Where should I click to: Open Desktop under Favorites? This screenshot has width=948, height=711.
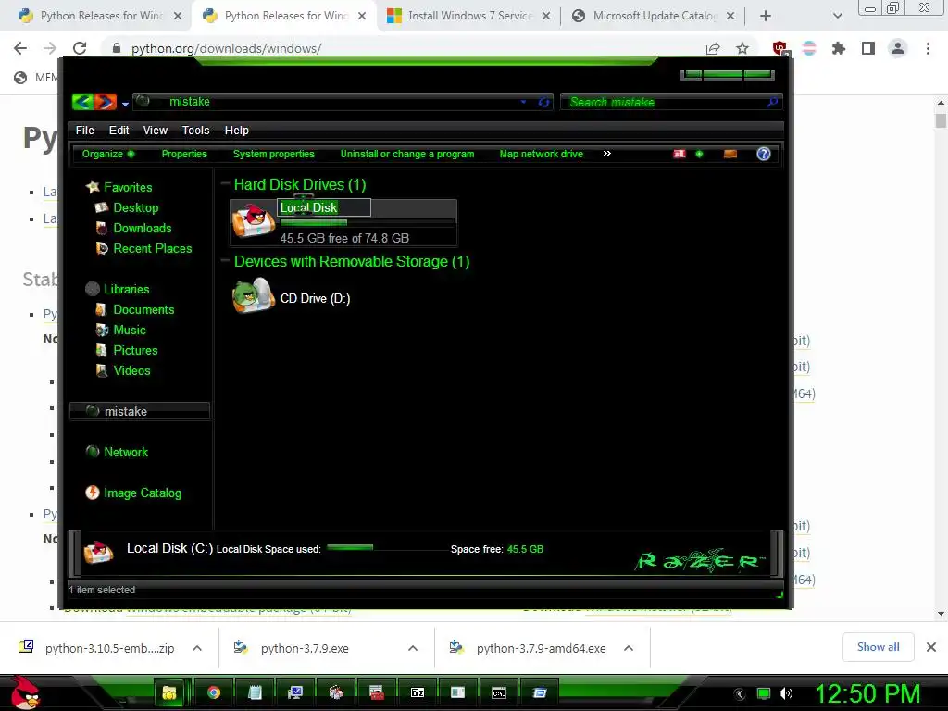(136, 207)
